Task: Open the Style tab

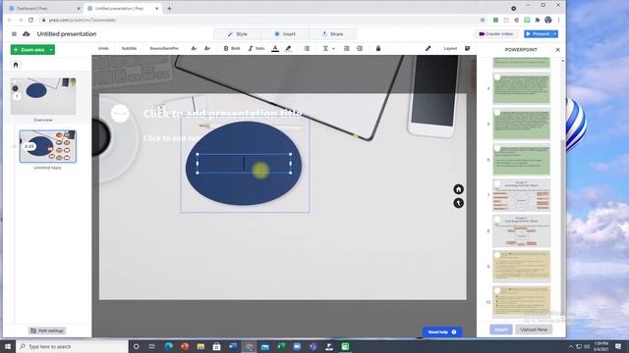Action: pyautogui.click(x=238, y=34)
